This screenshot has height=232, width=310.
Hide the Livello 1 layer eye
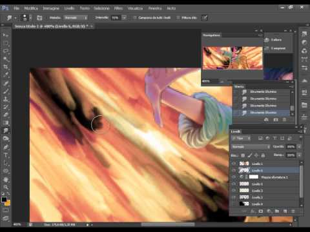(x=234, y=164)
